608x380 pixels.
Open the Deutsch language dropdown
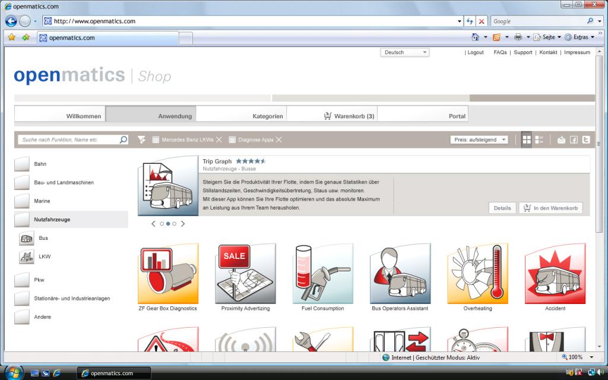(405, 52)
